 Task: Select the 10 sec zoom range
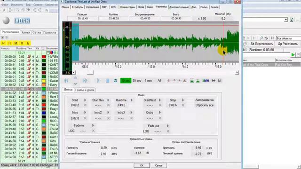pos(126,80)
